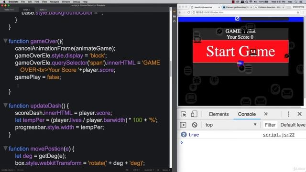Open the Default levels dropdown
This screenshot has width=306, height=172.
293,125
